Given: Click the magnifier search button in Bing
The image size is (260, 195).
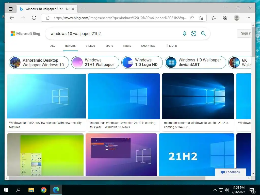Looking at the screenshot, I should click(x=203, y=34).
